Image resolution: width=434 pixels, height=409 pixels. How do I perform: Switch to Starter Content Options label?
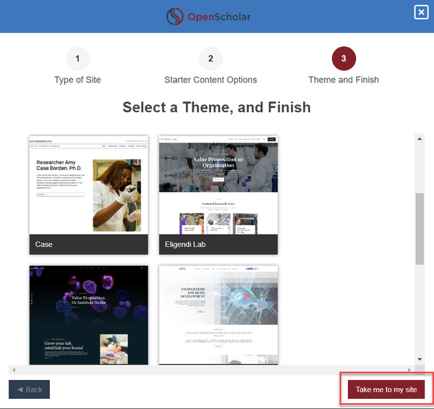click(210, 80)
